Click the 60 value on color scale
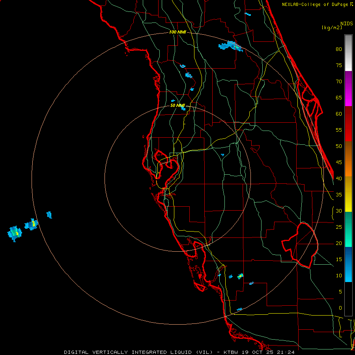This screenshot has width=355, height=355. pyautogui.click(x=339, y=114)
